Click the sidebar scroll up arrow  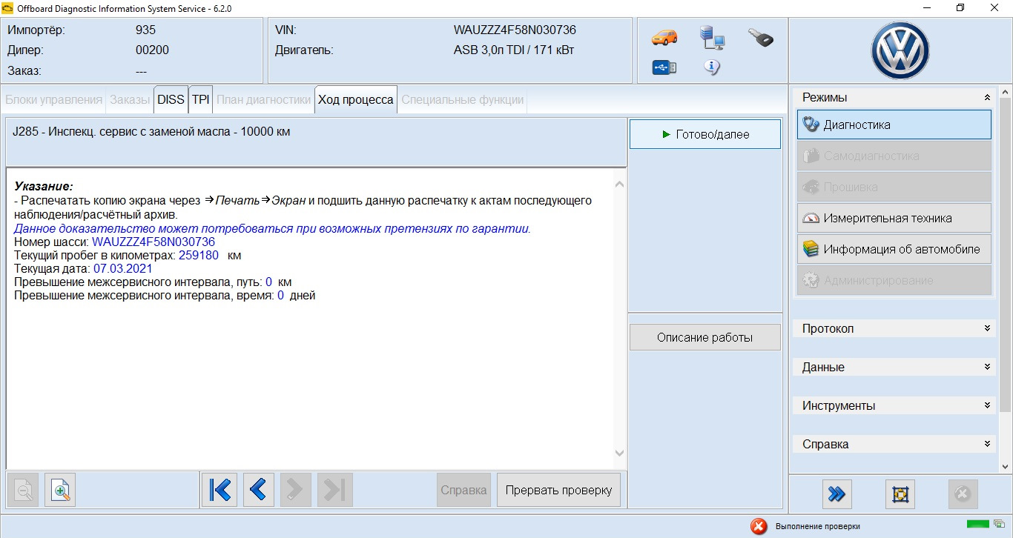tap(1006, 91)
